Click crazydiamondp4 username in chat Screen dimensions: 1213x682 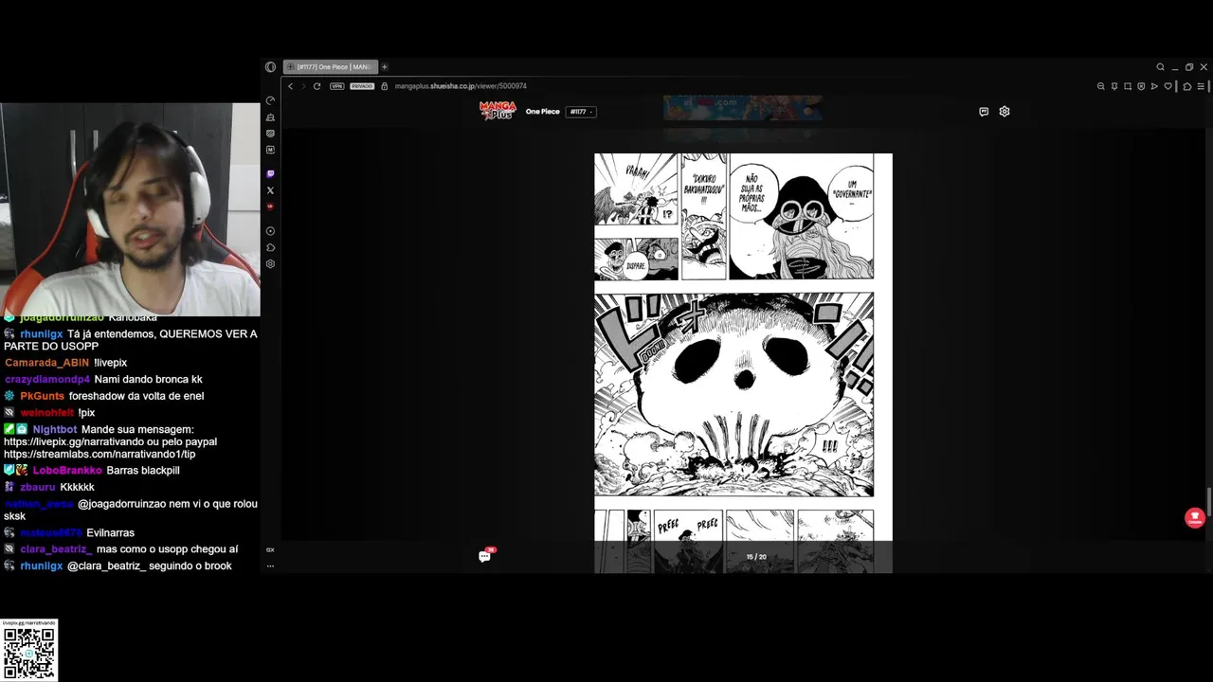click(47, 380)
